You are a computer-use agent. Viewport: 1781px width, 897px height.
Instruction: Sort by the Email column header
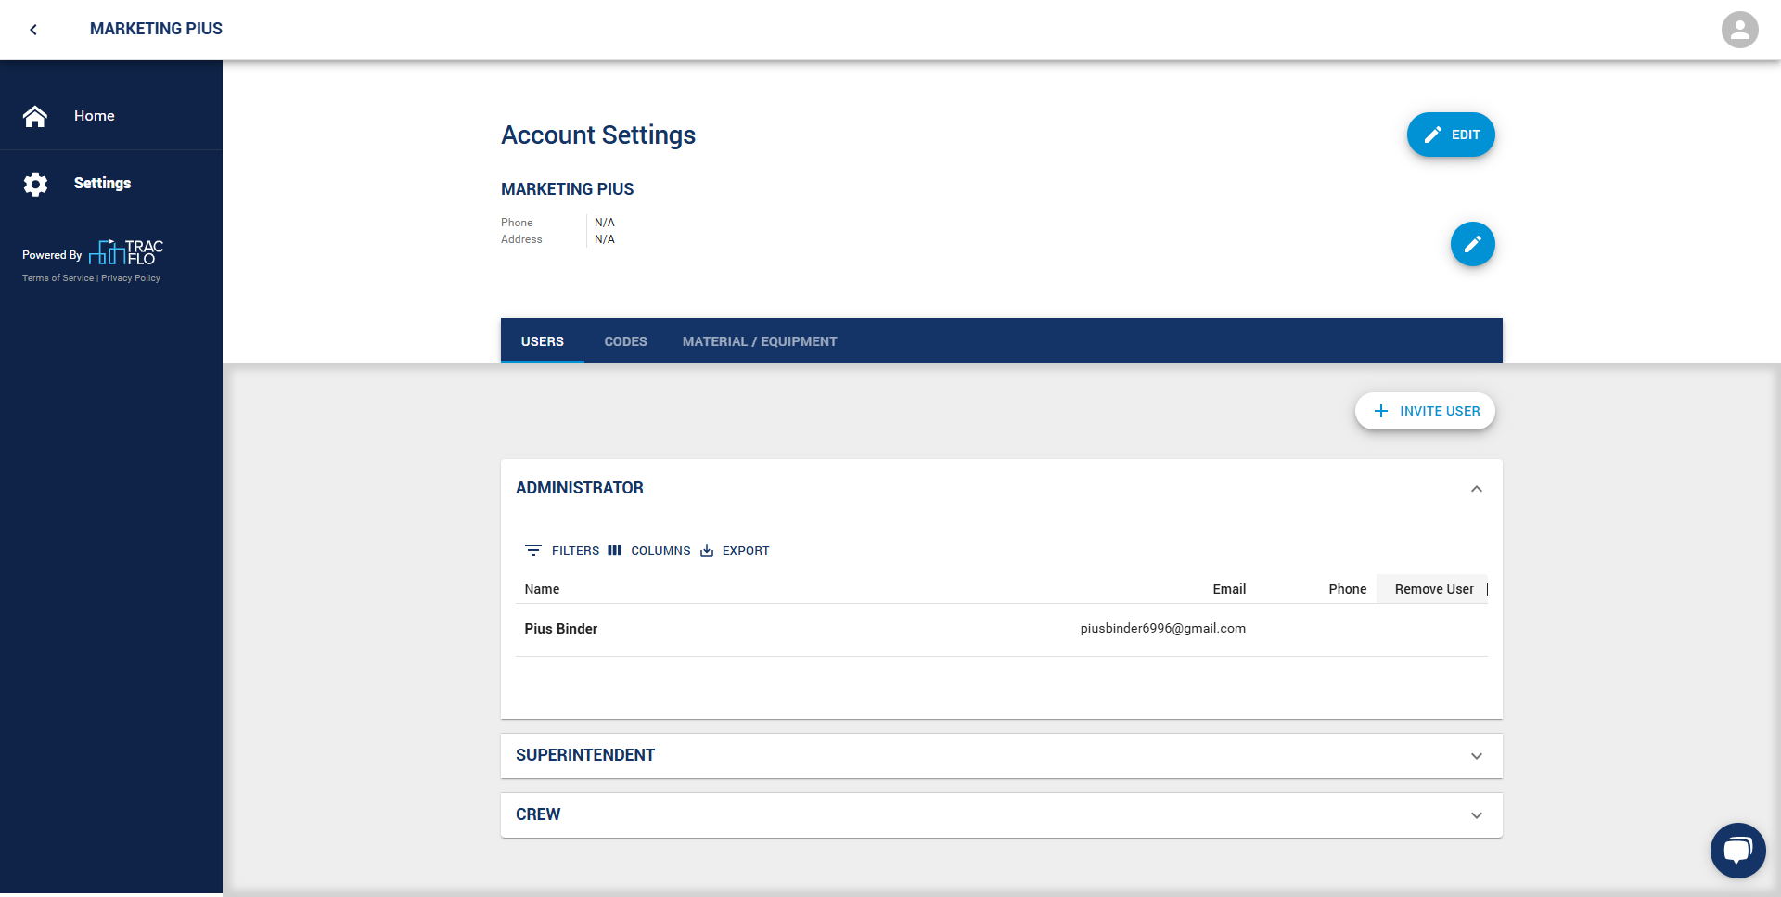click(1229, 589)
